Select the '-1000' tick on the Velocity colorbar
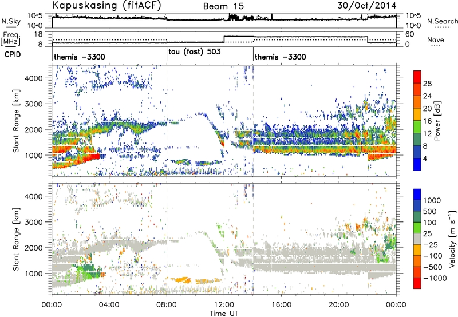 click(x=435, y=278)
